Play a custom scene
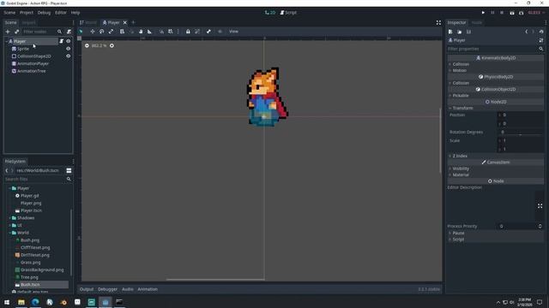Image resolution: width=549 pixels, height=308 pixels. click(521, 13)
